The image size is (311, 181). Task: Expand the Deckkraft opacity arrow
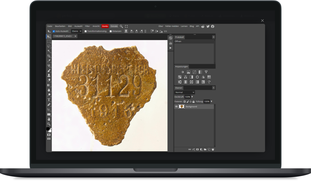click(192, 97)
